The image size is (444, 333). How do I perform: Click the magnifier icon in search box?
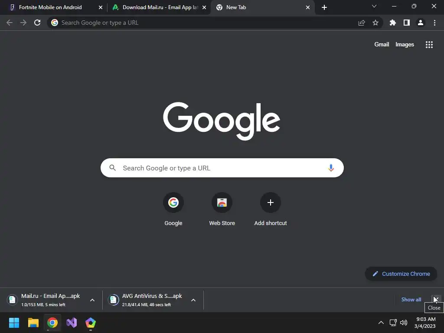pos(113,168)
